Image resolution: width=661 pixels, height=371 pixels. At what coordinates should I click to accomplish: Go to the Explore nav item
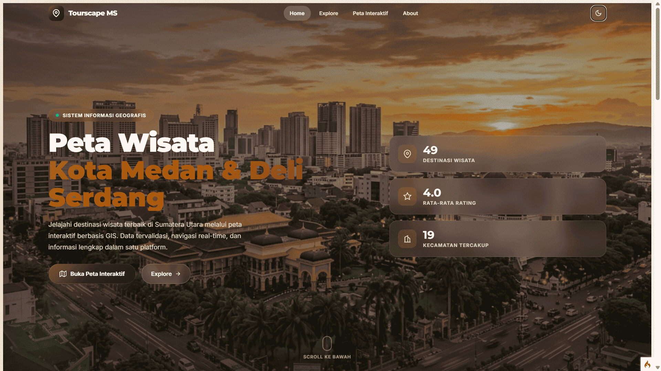(328, 13)
